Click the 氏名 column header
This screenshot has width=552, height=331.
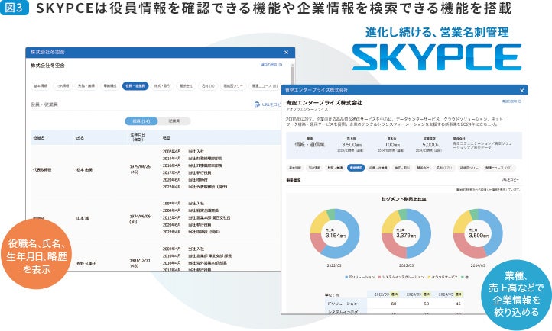[x=80, y=138]
